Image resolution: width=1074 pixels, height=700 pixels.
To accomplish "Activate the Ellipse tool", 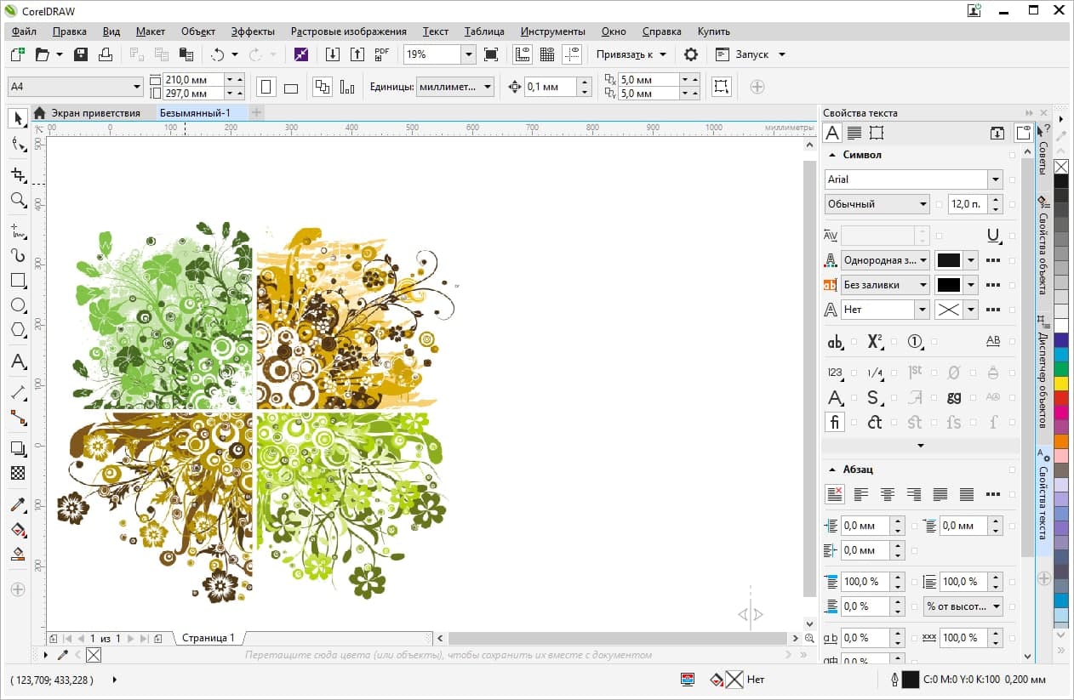I will 18,304.
